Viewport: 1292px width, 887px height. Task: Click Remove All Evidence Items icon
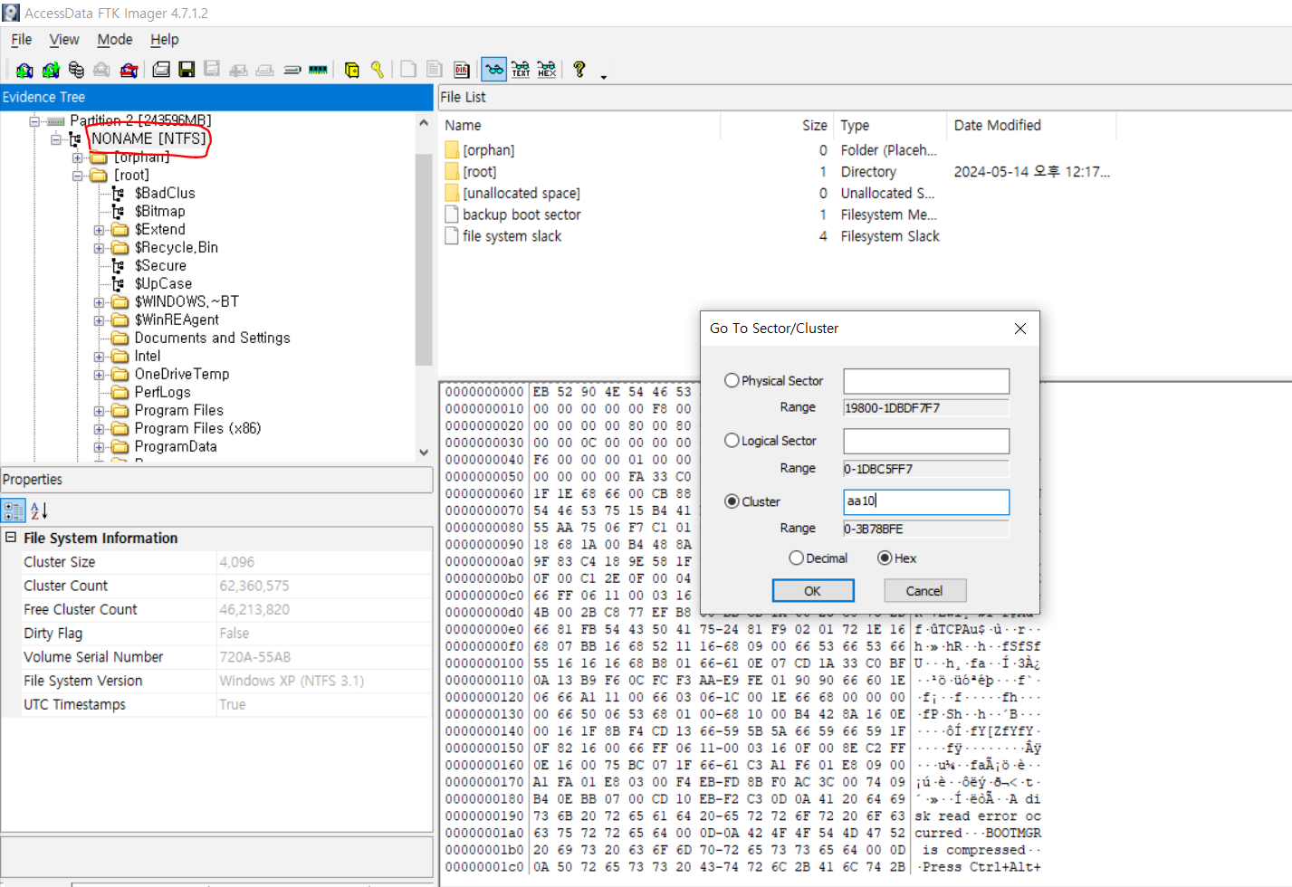[x=129, y=70]
